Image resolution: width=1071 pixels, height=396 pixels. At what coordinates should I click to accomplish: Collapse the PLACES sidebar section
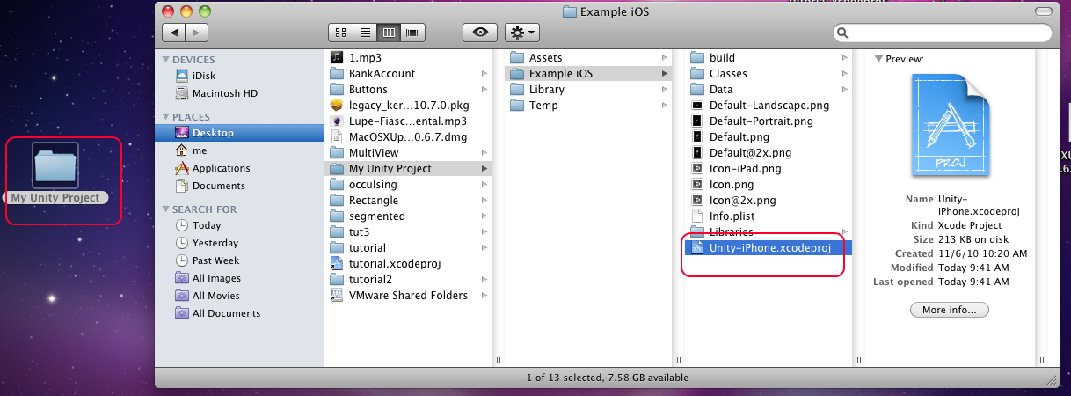pyautogui.click(x=166, y=116)
